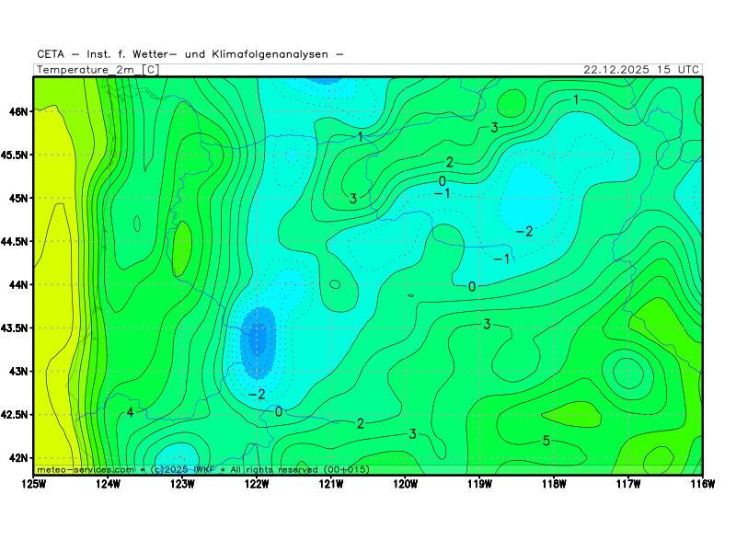The height and width of the screenshot is (552, 736).
Task: Click the 120W longitude tick label
Action: coord(405,483)
